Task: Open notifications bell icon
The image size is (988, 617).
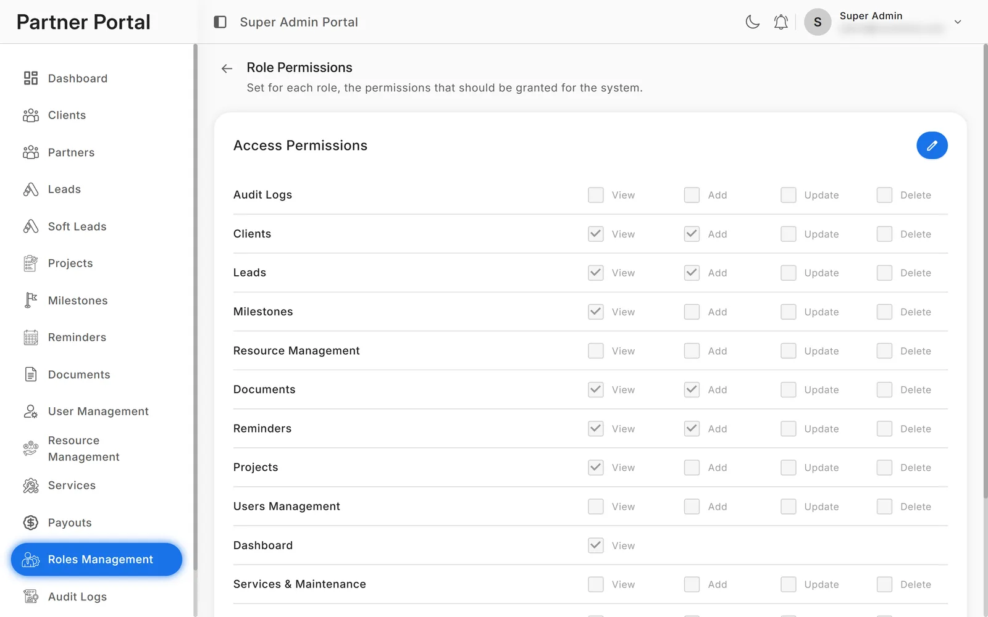Action: [781, 22]
